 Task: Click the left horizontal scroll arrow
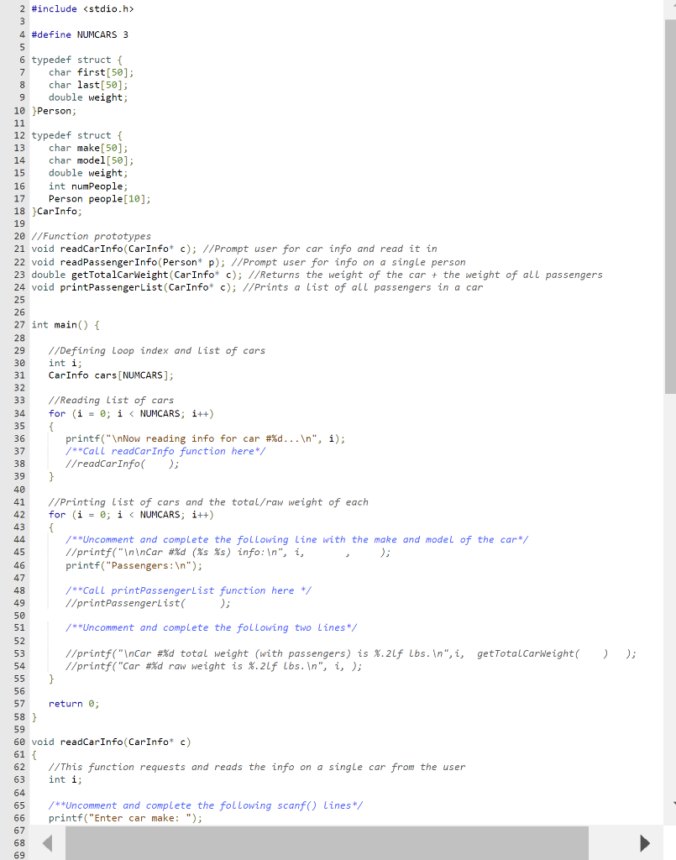pos(46,842)
